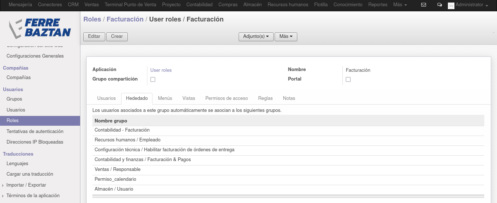Open the conversations chat icon
This screenshot has height=203, width=497.
point(440,5)
